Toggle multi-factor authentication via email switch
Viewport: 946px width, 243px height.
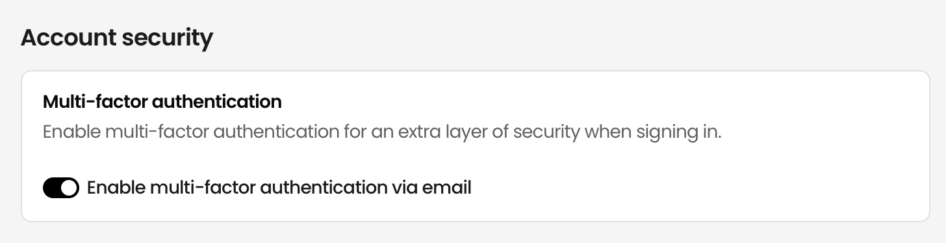[61, 188]
